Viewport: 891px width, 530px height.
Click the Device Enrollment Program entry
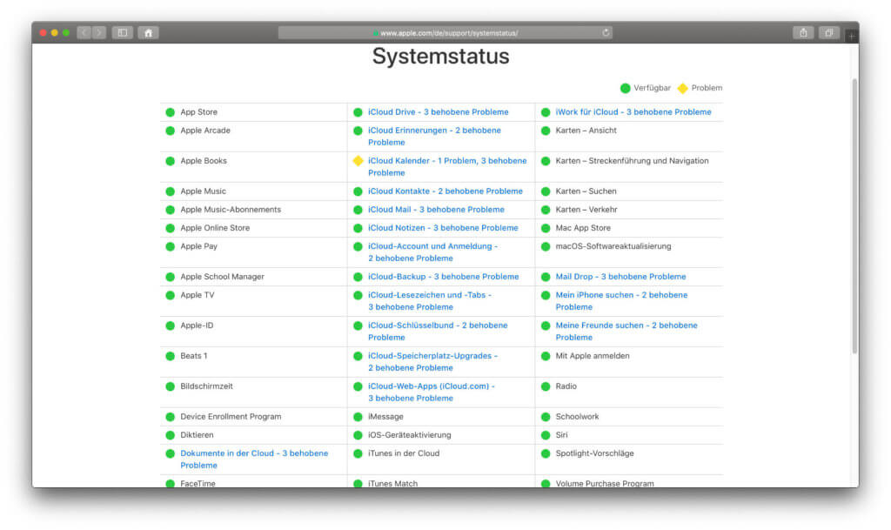[x=231, y=416]
